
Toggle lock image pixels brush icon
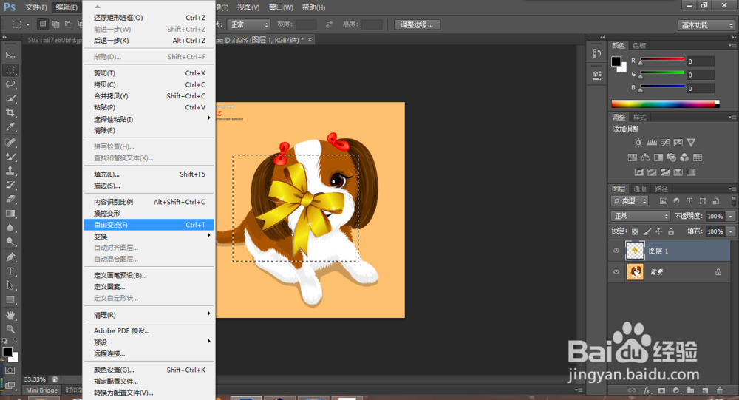tap(647, 231)
